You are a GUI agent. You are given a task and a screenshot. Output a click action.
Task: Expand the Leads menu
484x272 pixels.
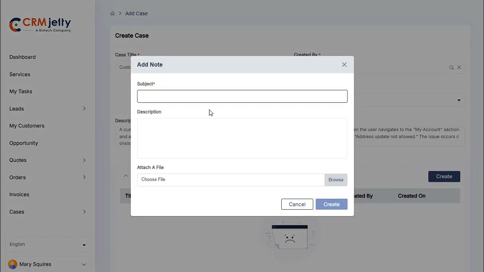click(x=84, y=109)
